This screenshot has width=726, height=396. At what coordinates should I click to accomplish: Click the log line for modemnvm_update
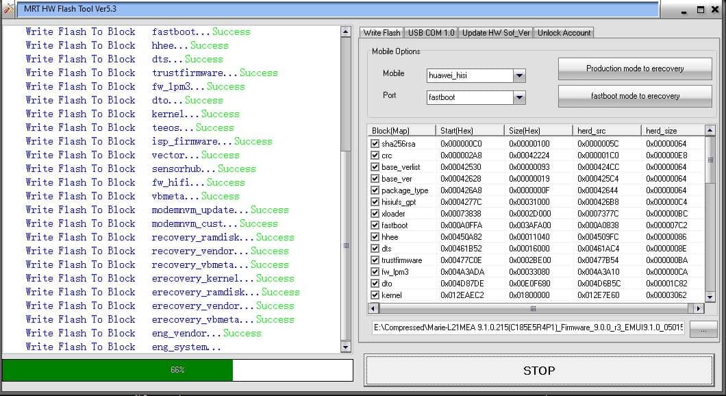(x=157, y=210)
